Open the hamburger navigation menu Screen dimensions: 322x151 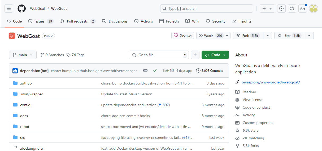(x=9, y=8)
